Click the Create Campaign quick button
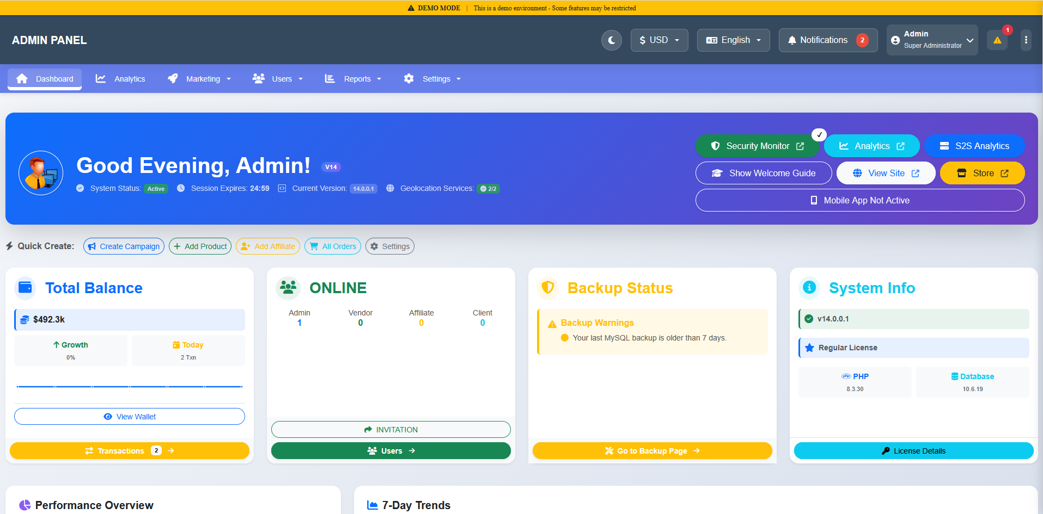The image size is (1043, 514). (124, 246)
